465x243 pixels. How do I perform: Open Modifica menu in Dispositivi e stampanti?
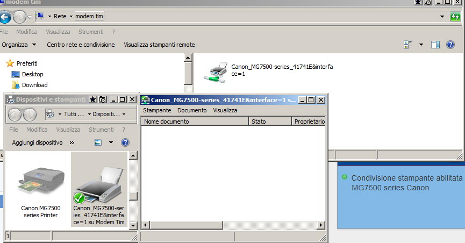point(37,130)
